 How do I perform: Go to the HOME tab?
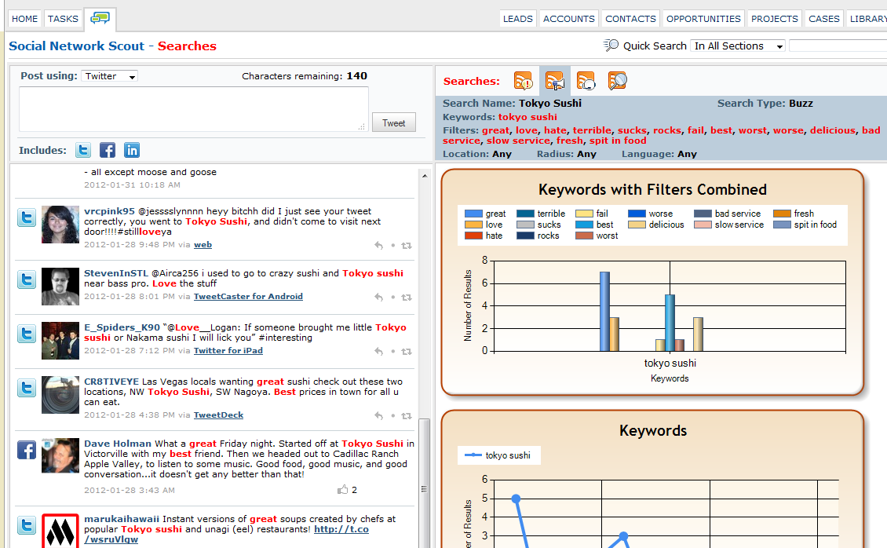click(x=25, y=19)
